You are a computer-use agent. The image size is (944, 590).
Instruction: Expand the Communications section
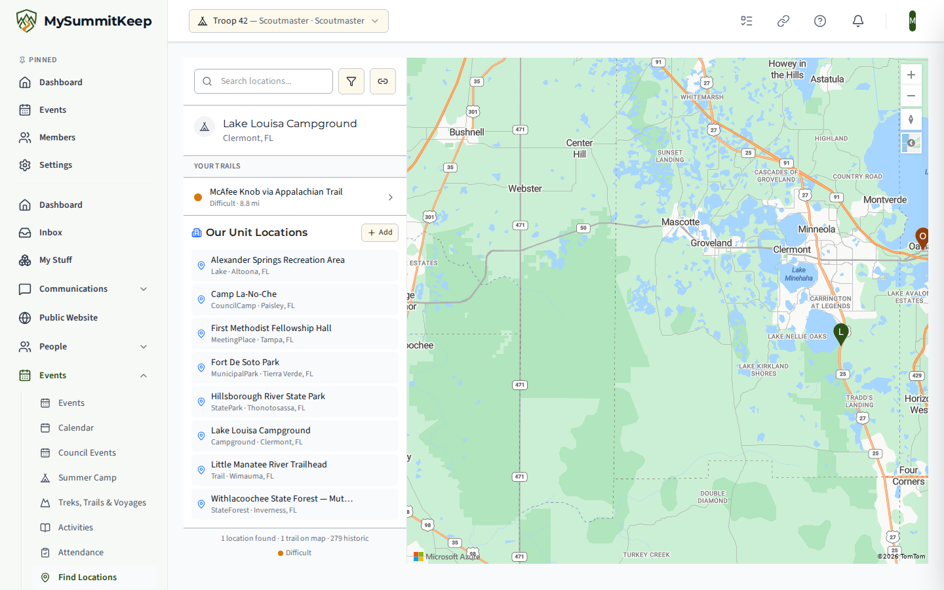coord(84,289)
